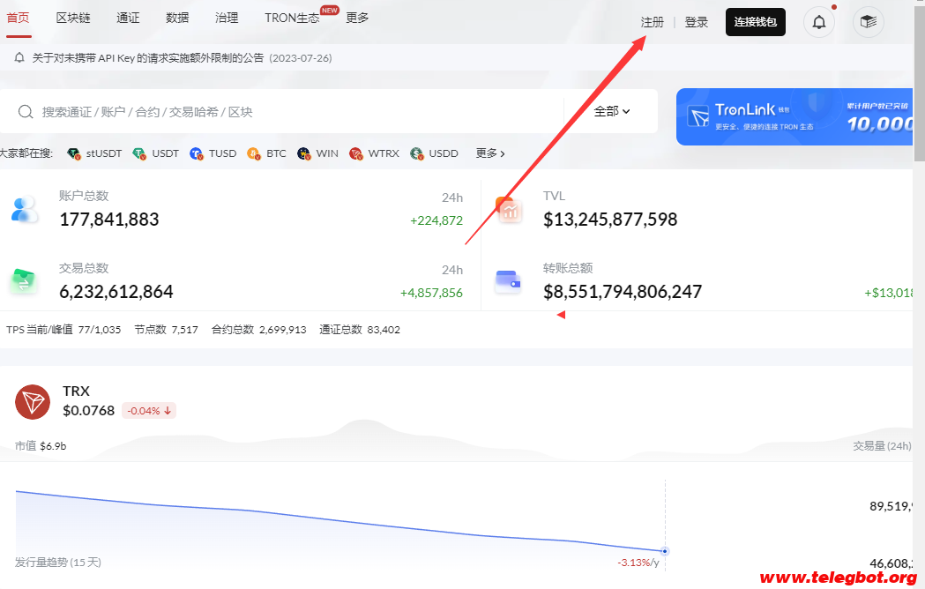The image size is (925, 589).
Task: Click the token total 83,402
Action: (x=384, y=329)
